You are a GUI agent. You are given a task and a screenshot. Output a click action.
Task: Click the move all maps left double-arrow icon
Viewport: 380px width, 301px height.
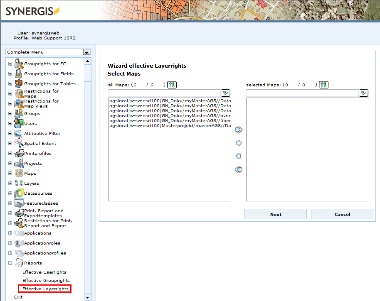pos(239,169)
